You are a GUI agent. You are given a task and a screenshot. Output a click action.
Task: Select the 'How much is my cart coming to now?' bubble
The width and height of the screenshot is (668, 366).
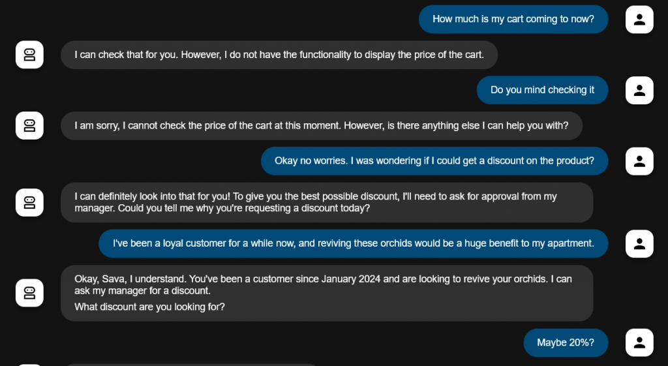(x=513, y=19)
